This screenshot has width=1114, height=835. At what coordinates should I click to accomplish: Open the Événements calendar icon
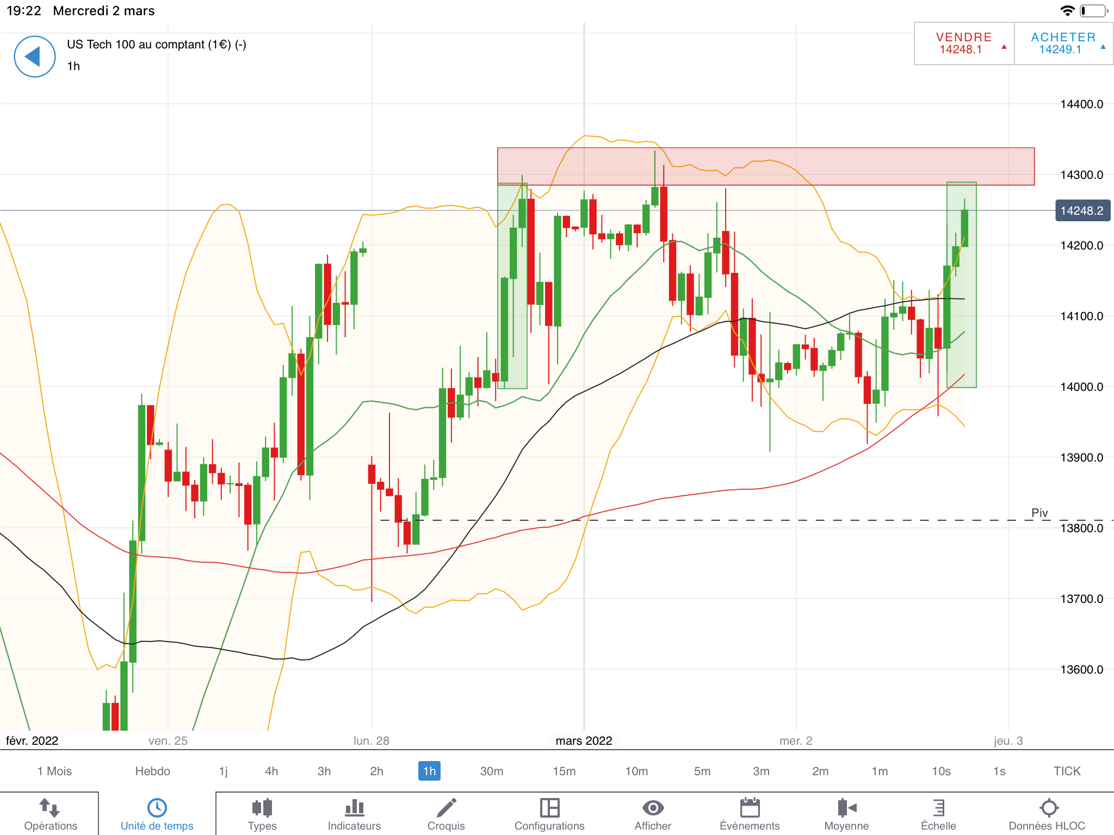[x=750, y=808]
